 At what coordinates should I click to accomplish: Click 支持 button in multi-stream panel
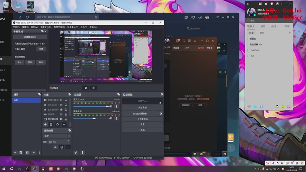pyautogui.click(x=41, y=49)
